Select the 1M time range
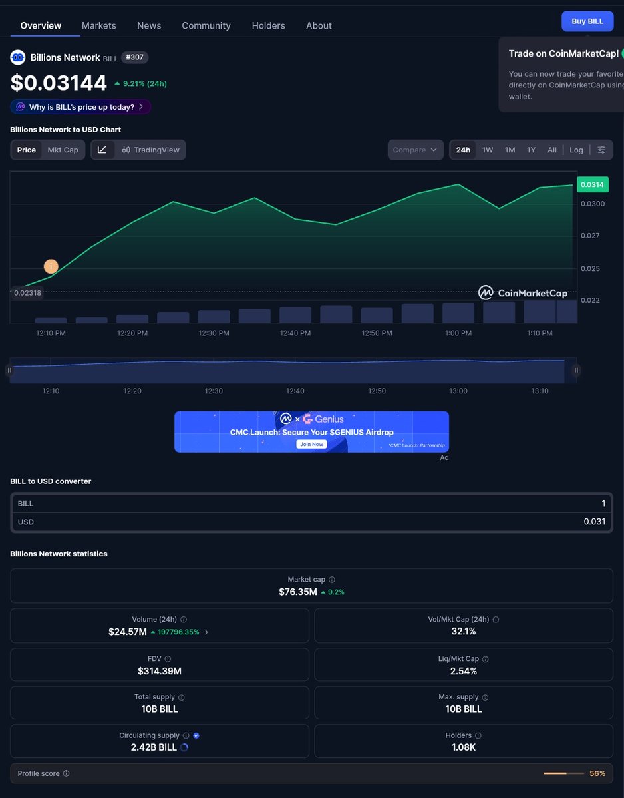624x798 pixels. coord(510,150)
